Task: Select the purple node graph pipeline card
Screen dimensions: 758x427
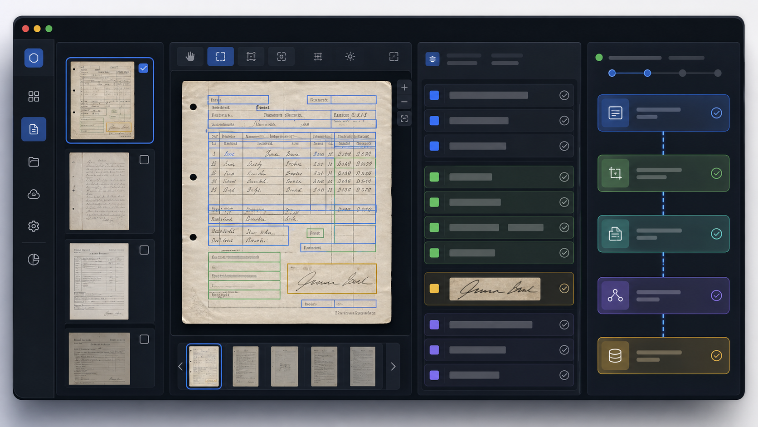Action: [x=663, y=295]
